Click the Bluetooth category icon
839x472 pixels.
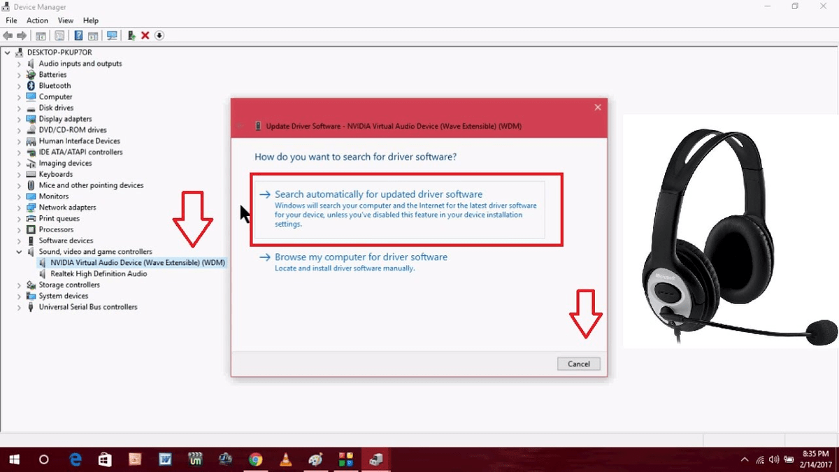[x=31, y=86]
